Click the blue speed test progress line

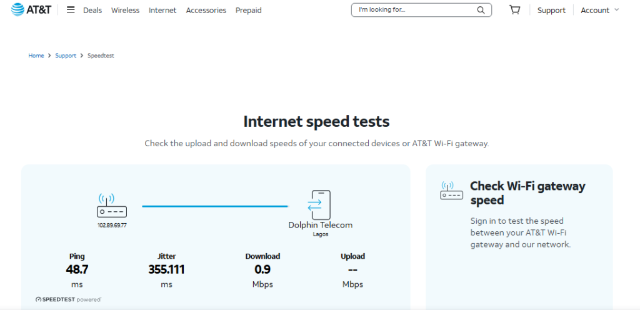pos(216,206)
